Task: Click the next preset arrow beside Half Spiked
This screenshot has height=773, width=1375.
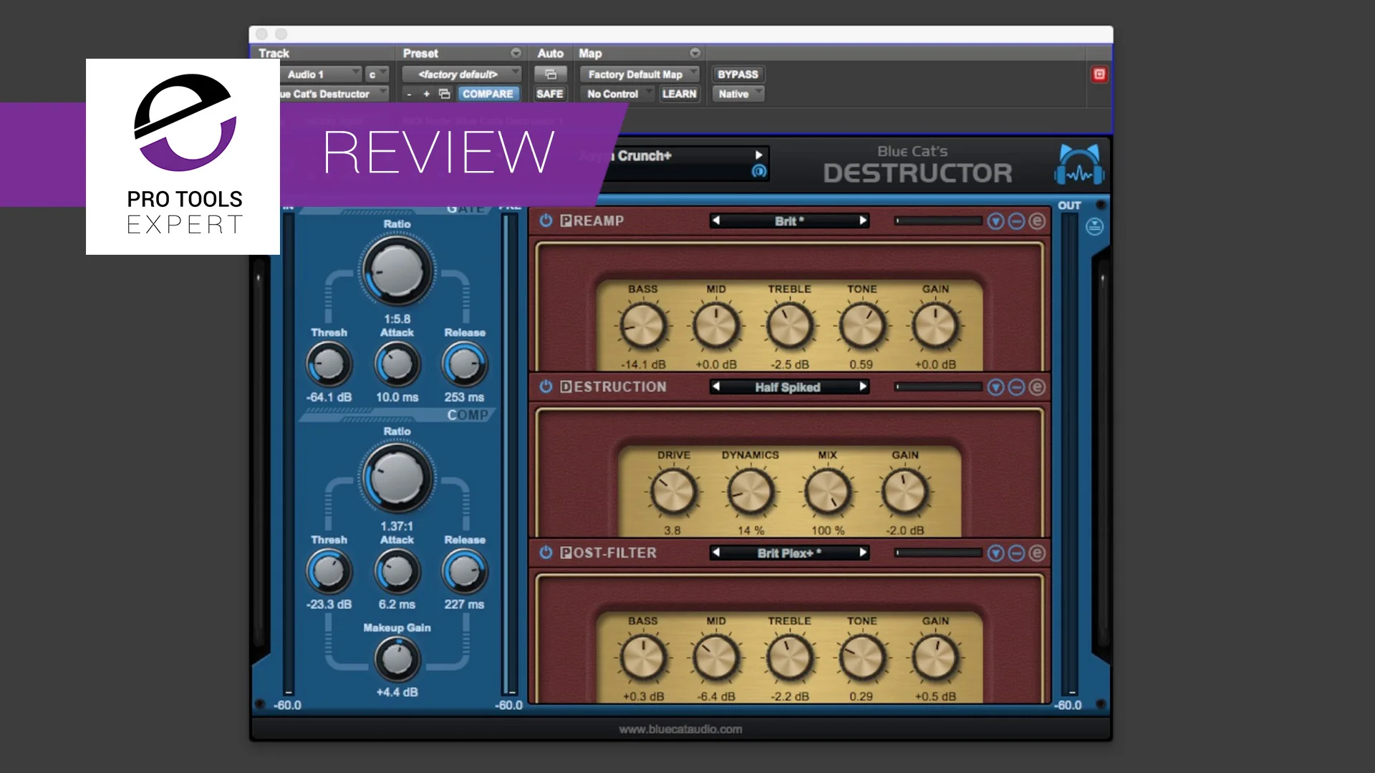Action: click(863, 386)
